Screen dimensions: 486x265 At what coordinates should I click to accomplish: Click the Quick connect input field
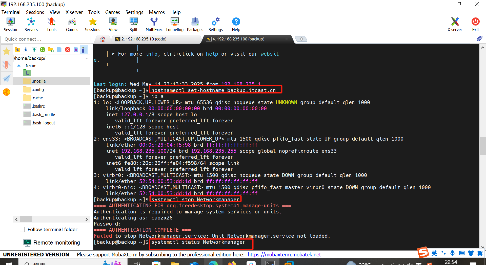(x=46, y=39)
